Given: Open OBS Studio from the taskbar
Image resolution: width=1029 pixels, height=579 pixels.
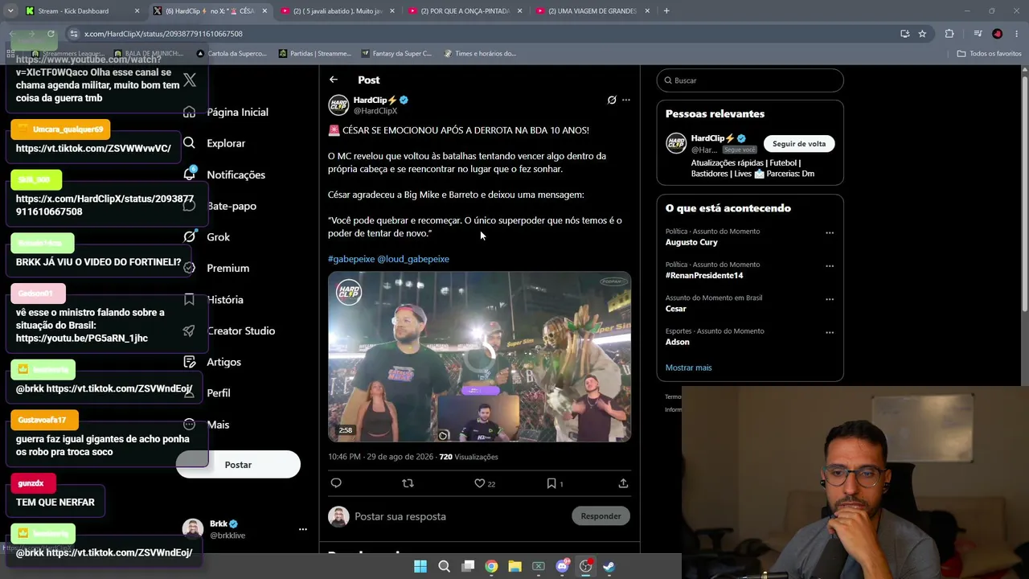Looking at the screenshot, I should 585,566.
